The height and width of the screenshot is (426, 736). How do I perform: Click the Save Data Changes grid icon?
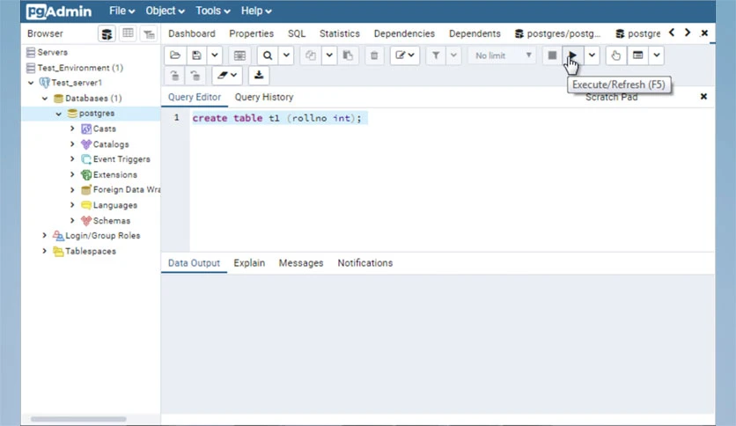[x=239, y=55]
